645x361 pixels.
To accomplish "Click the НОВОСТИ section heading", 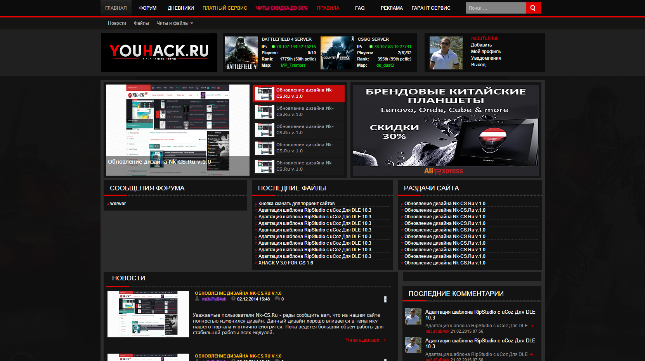I will pos(128,278).
